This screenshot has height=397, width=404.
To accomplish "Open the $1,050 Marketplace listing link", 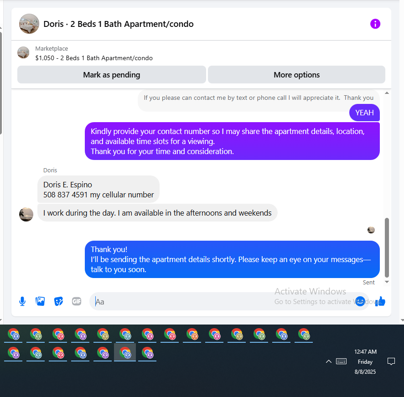I will 94,58.
